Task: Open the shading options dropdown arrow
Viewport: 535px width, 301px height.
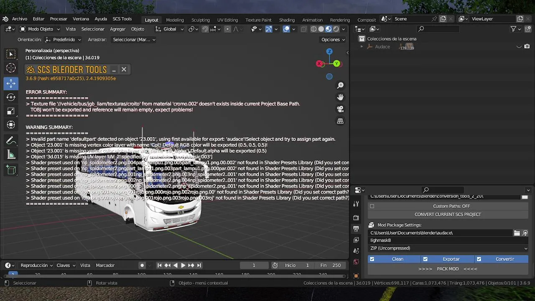Action: point(343,29)
